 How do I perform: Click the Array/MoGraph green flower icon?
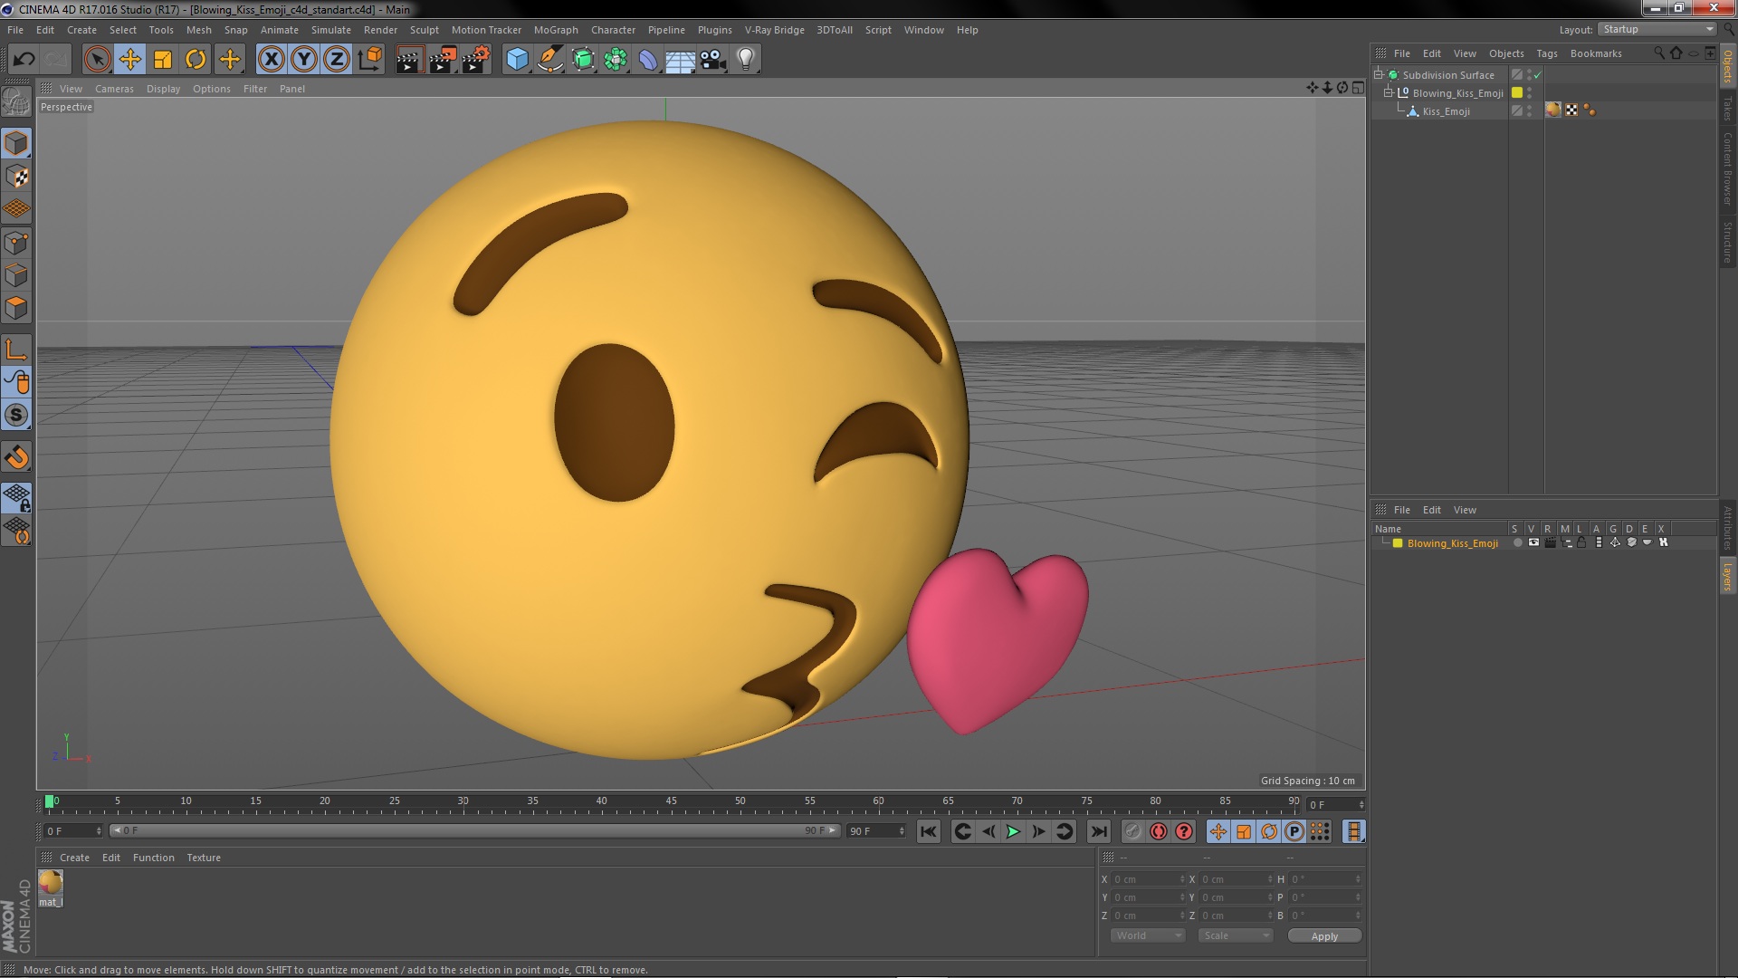(x=616, y=60)
